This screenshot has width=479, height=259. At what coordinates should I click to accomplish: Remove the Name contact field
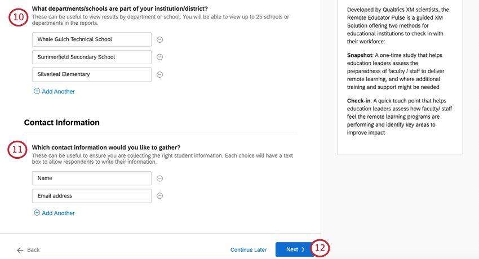pyautogui.click(x=159, y=178)
